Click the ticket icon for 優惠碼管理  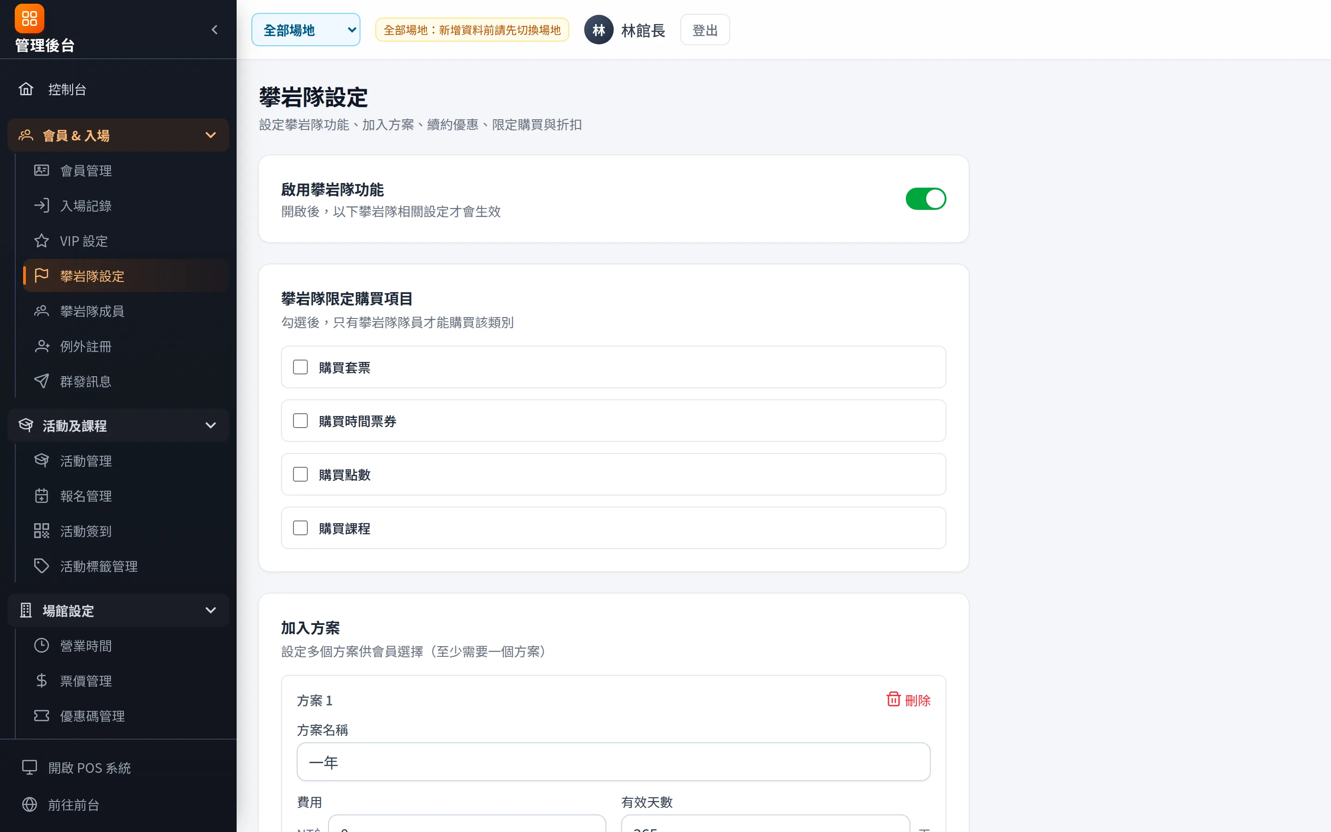(x=42, y=716)
